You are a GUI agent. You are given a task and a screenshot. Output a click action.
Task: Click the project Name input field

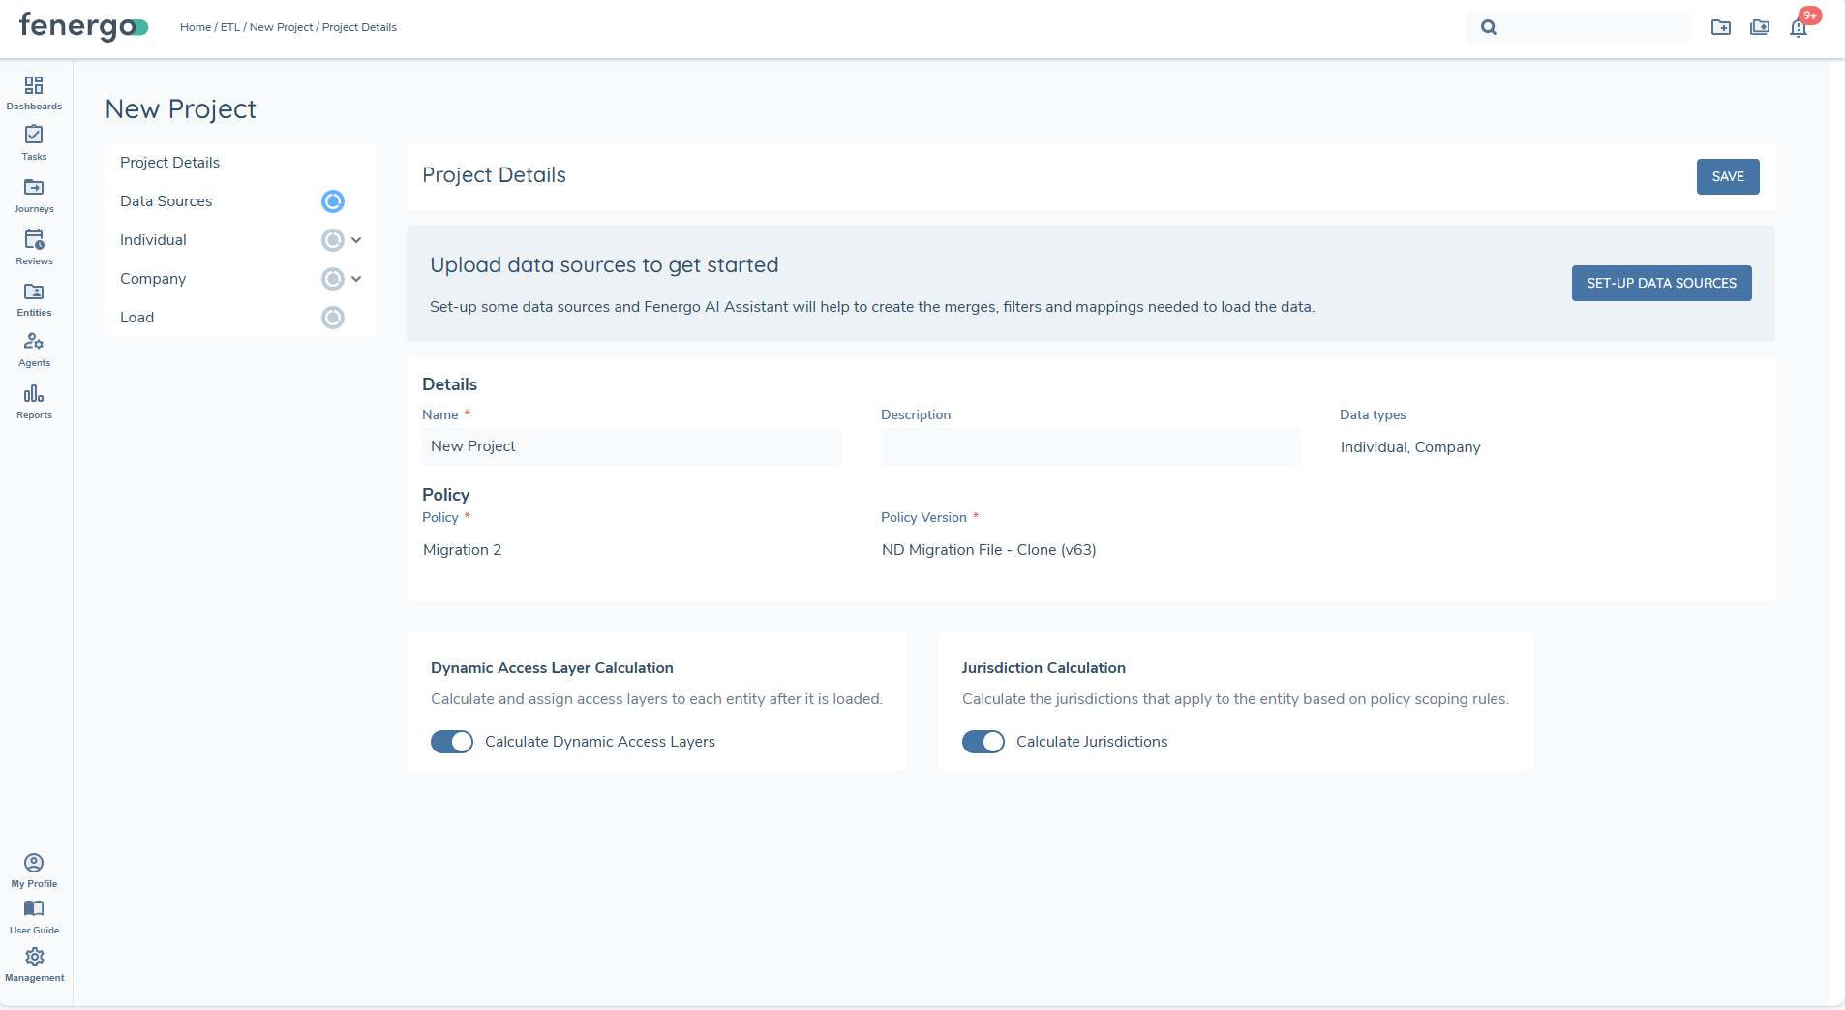click(x=631, y=446)
